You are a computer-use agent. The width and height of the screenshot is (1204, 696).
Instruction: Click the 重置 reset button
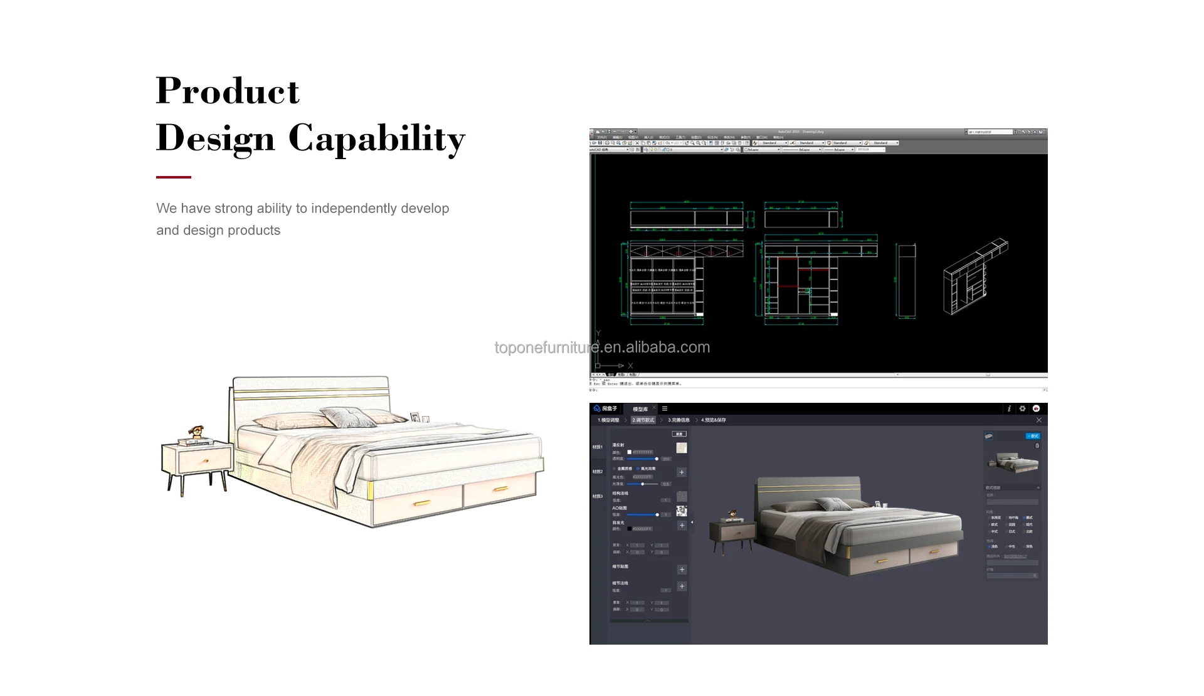679,434
